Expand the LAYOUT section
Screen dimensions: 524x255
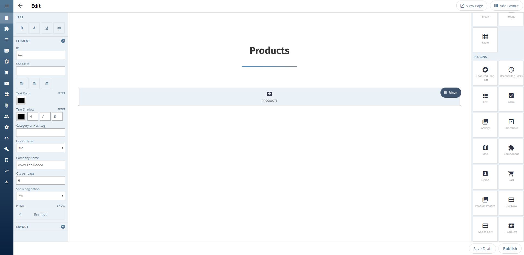[x=63, y=227]
